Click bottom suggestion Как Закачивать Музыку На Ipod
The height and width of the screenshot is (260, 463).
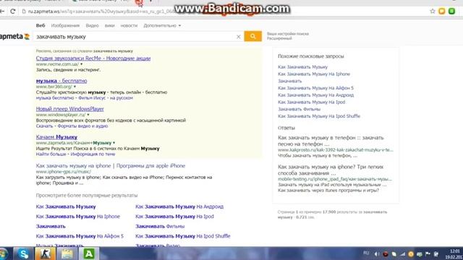174,217
